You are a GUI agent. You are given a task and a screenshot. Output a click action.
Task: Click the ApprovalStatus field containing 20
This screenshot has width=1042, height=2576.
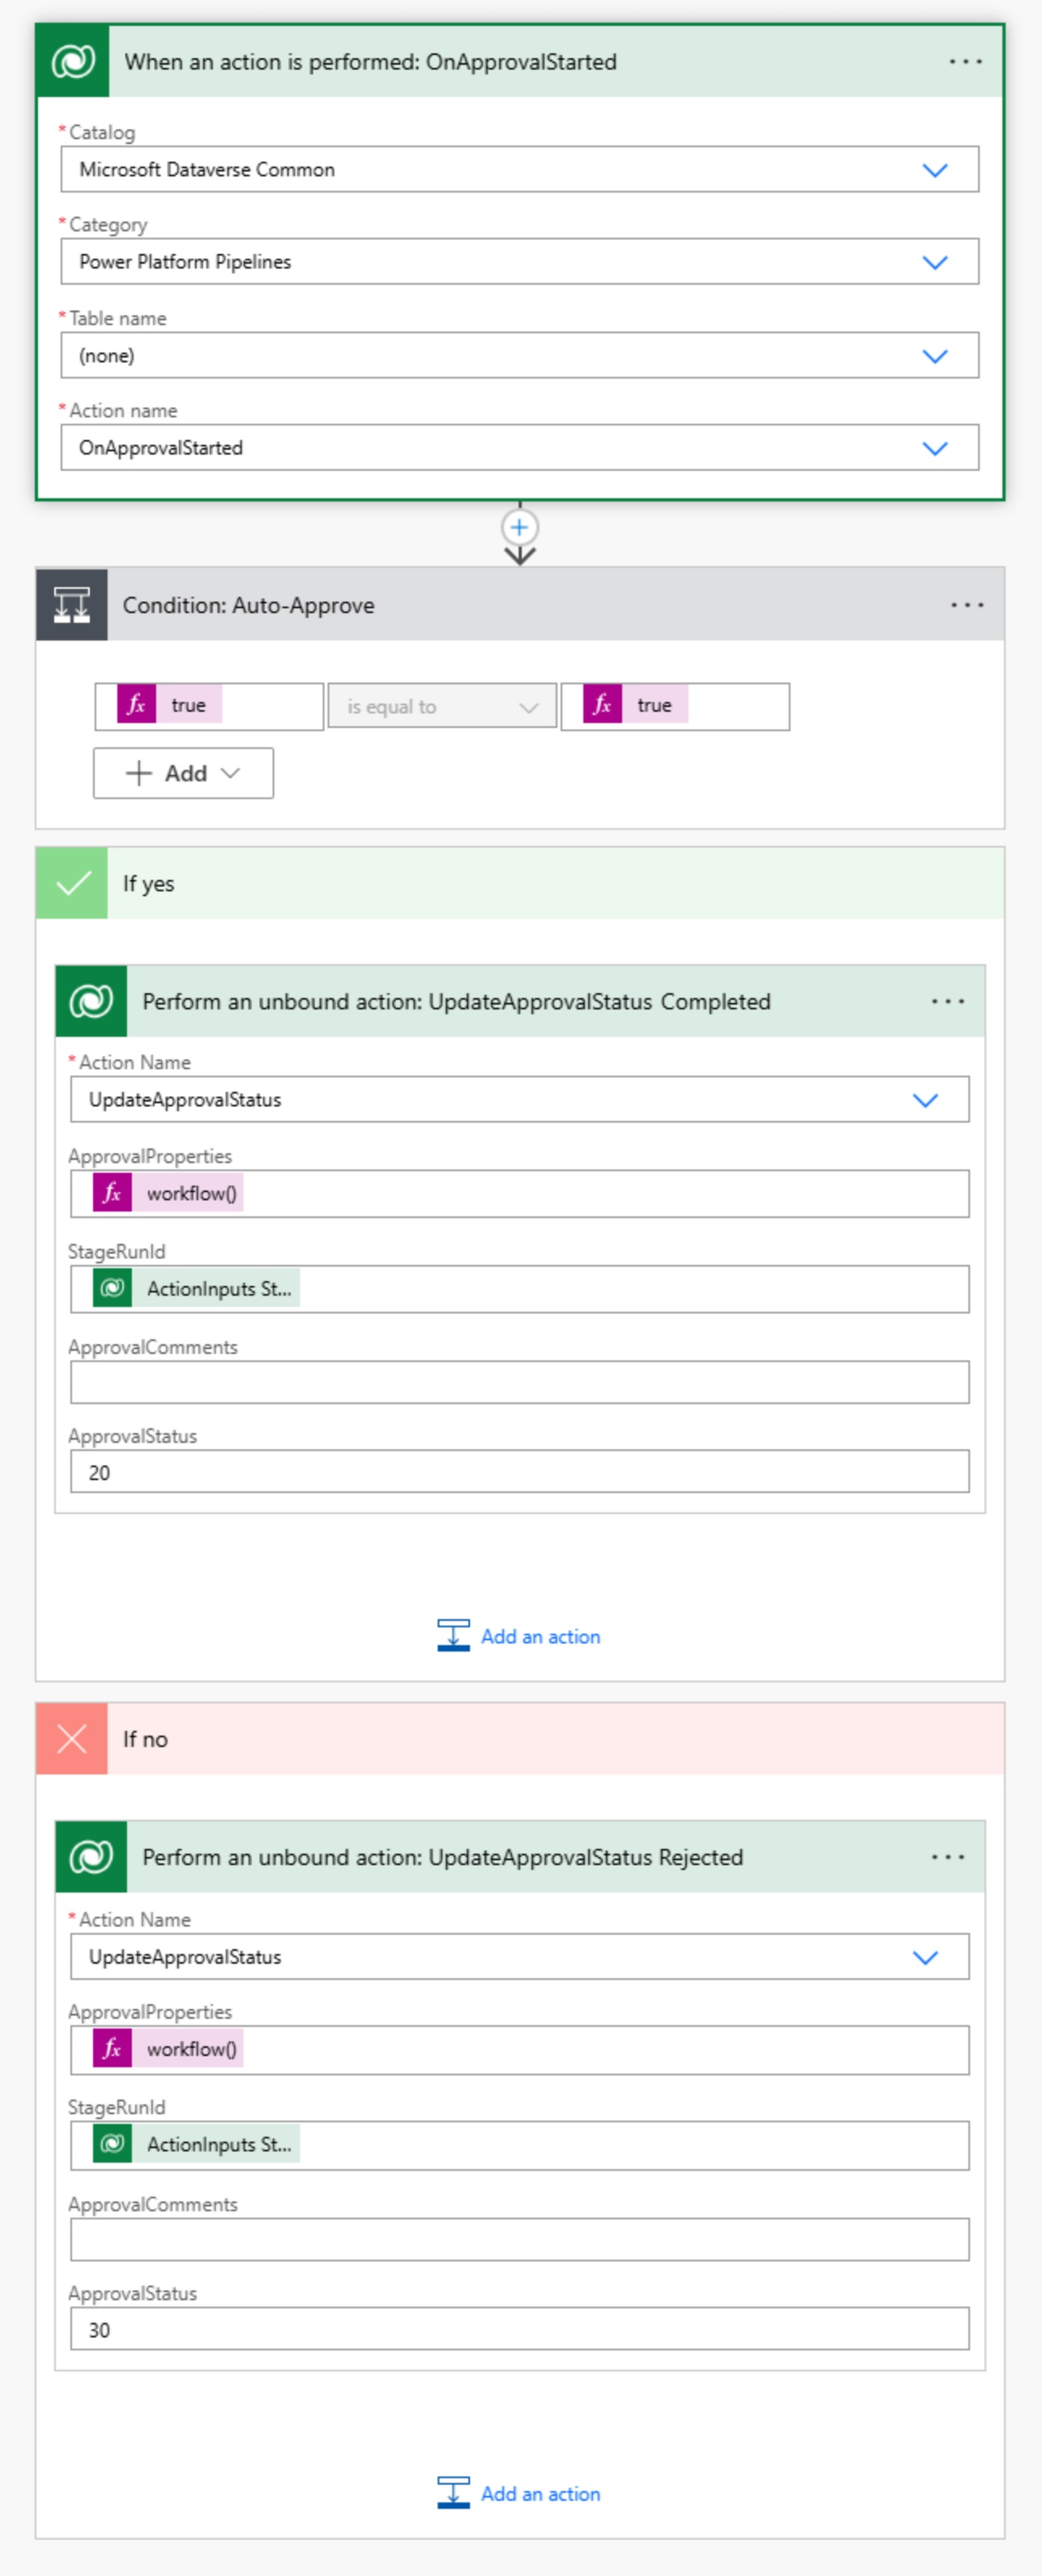(x=519, y=1472)
